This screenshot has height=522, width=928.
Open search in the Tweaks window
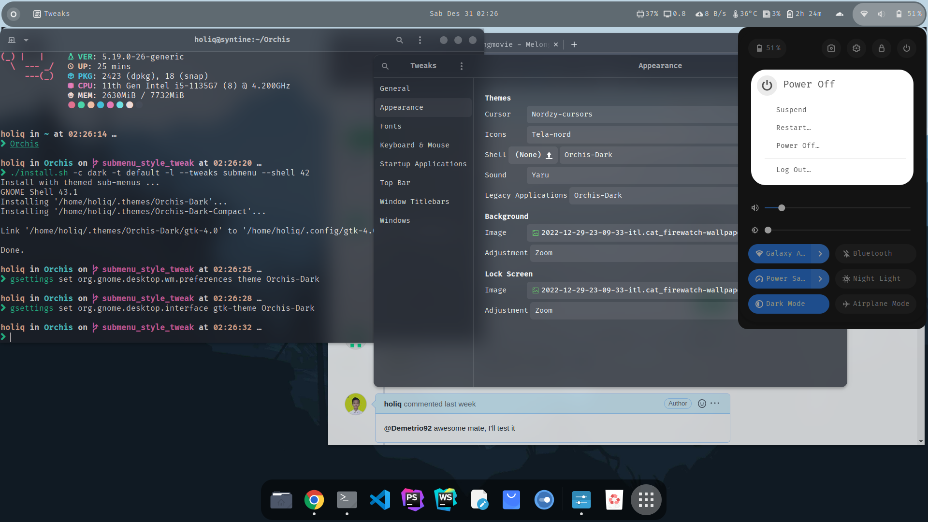click(x=385, y=66)
